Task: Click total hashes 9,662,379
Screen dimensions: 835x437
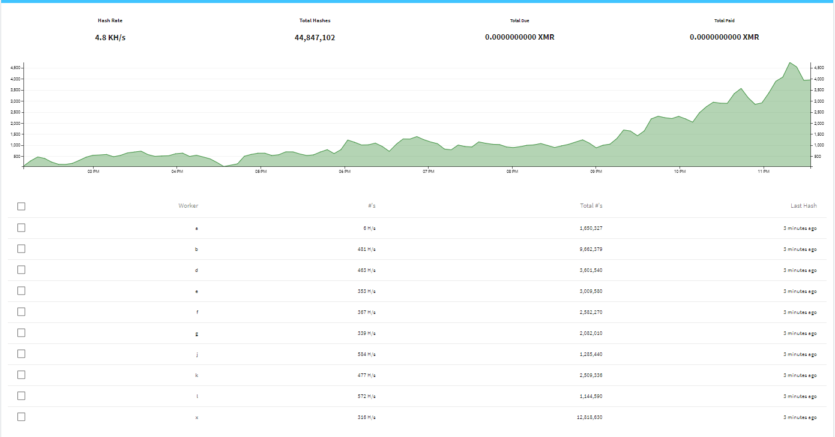Action: click(591, 249)
